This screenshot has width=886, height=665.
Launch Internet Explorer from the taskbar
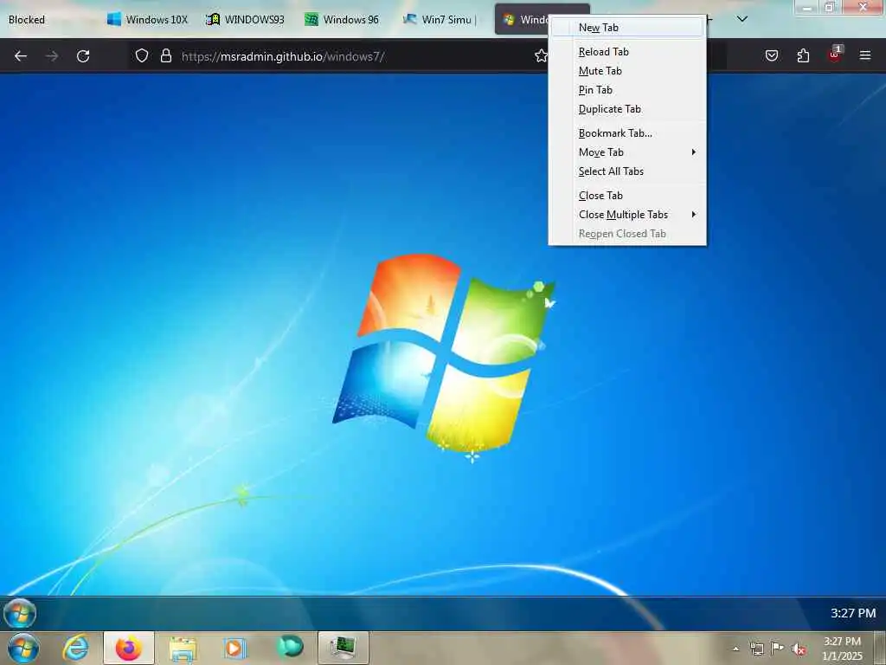click(x=76, y=648)
